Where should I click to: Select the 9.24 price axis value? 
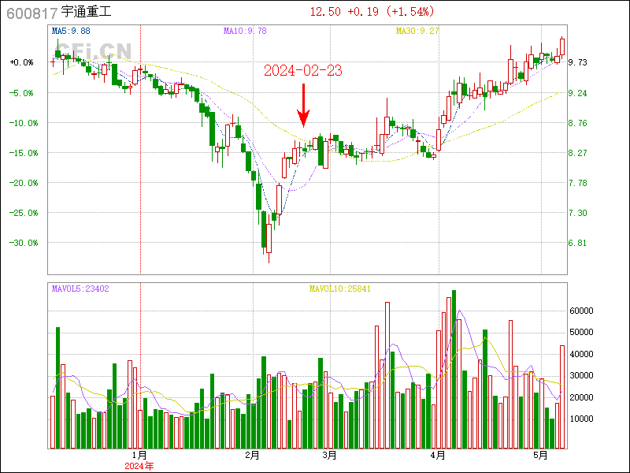pyautogui.click(x=577, y=93)
